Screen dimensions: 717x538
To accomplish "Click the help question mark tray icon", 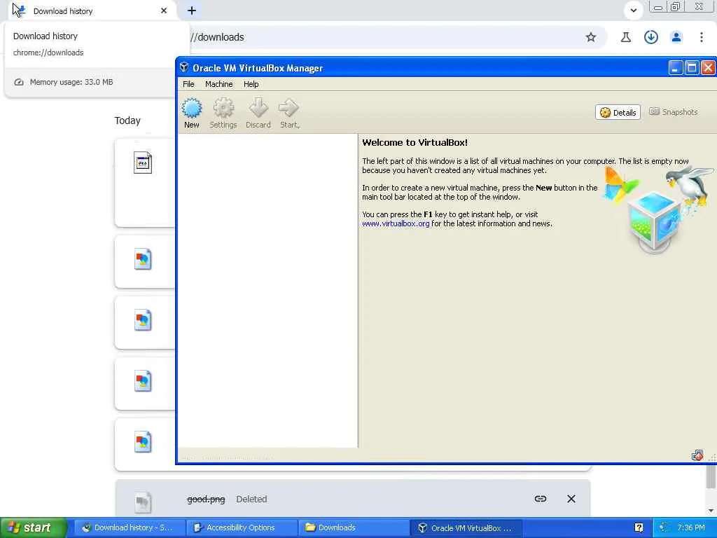I will point(639,527).
